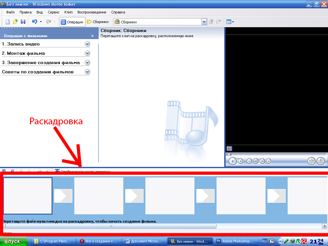Take a picture from the preview
Image resolution: width=328 pixels, height=246 pixels.
point(321,161)
